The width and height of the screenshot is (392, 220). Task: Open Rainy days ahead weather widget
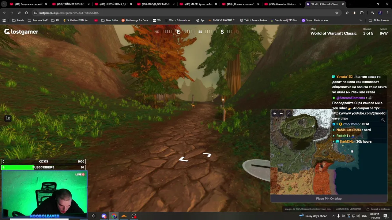pos(313,216)
